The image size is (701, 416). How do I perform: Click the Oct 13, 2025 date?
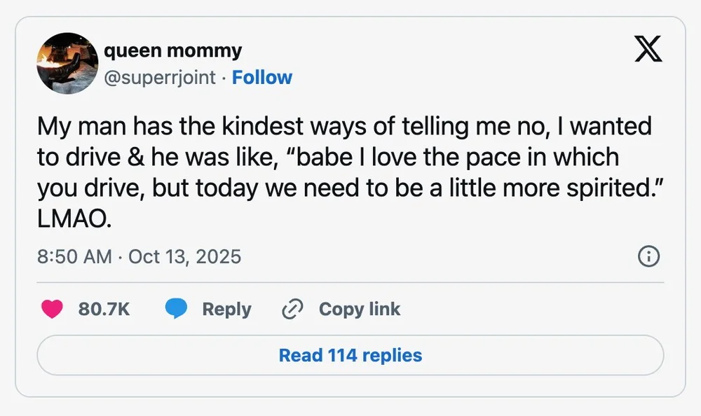(x=185, y=256)
